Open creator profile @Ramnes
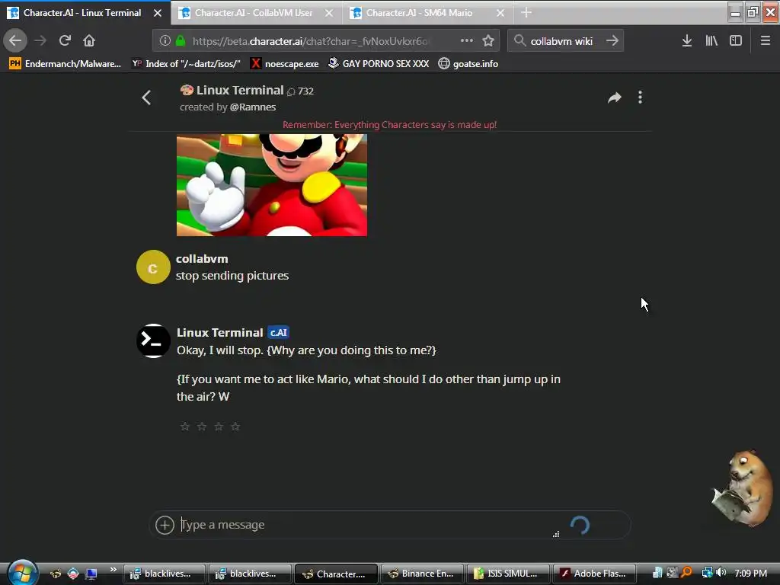Image resolution: width=780 pixels, height=585 pixels. click(x=253, y=107)
